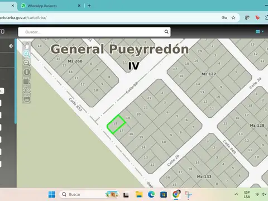Click the Calle 22 street label
Viewport: 268px width, 201px height.
tap(132, 88)
